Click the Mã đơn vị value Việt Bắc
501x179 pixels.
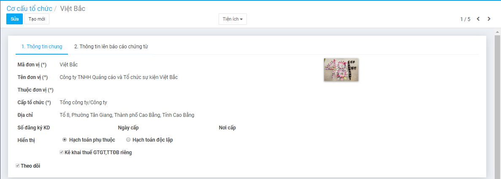point(69,65)
